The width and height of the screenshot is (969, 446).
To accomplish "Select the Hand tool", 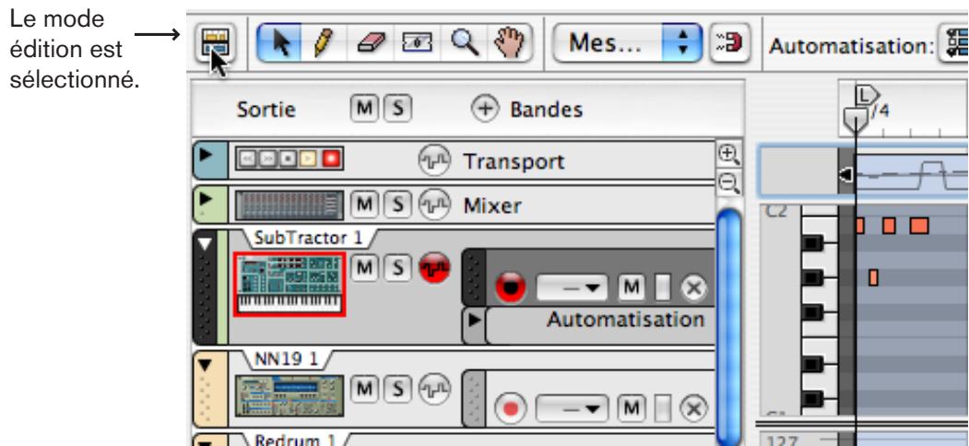I will coord(509,44).
